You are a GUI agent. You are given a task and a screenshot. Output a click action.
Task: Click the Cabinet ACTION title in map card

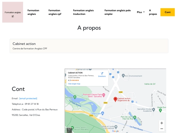click(75, 73)
